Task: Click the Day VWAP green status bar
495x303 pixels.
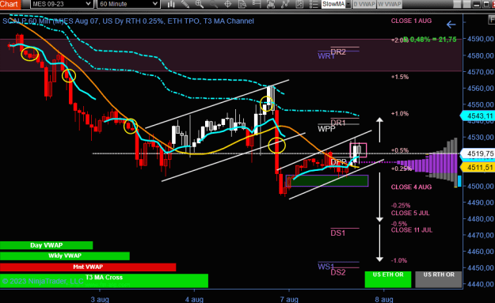Action: tap(47, 245)
